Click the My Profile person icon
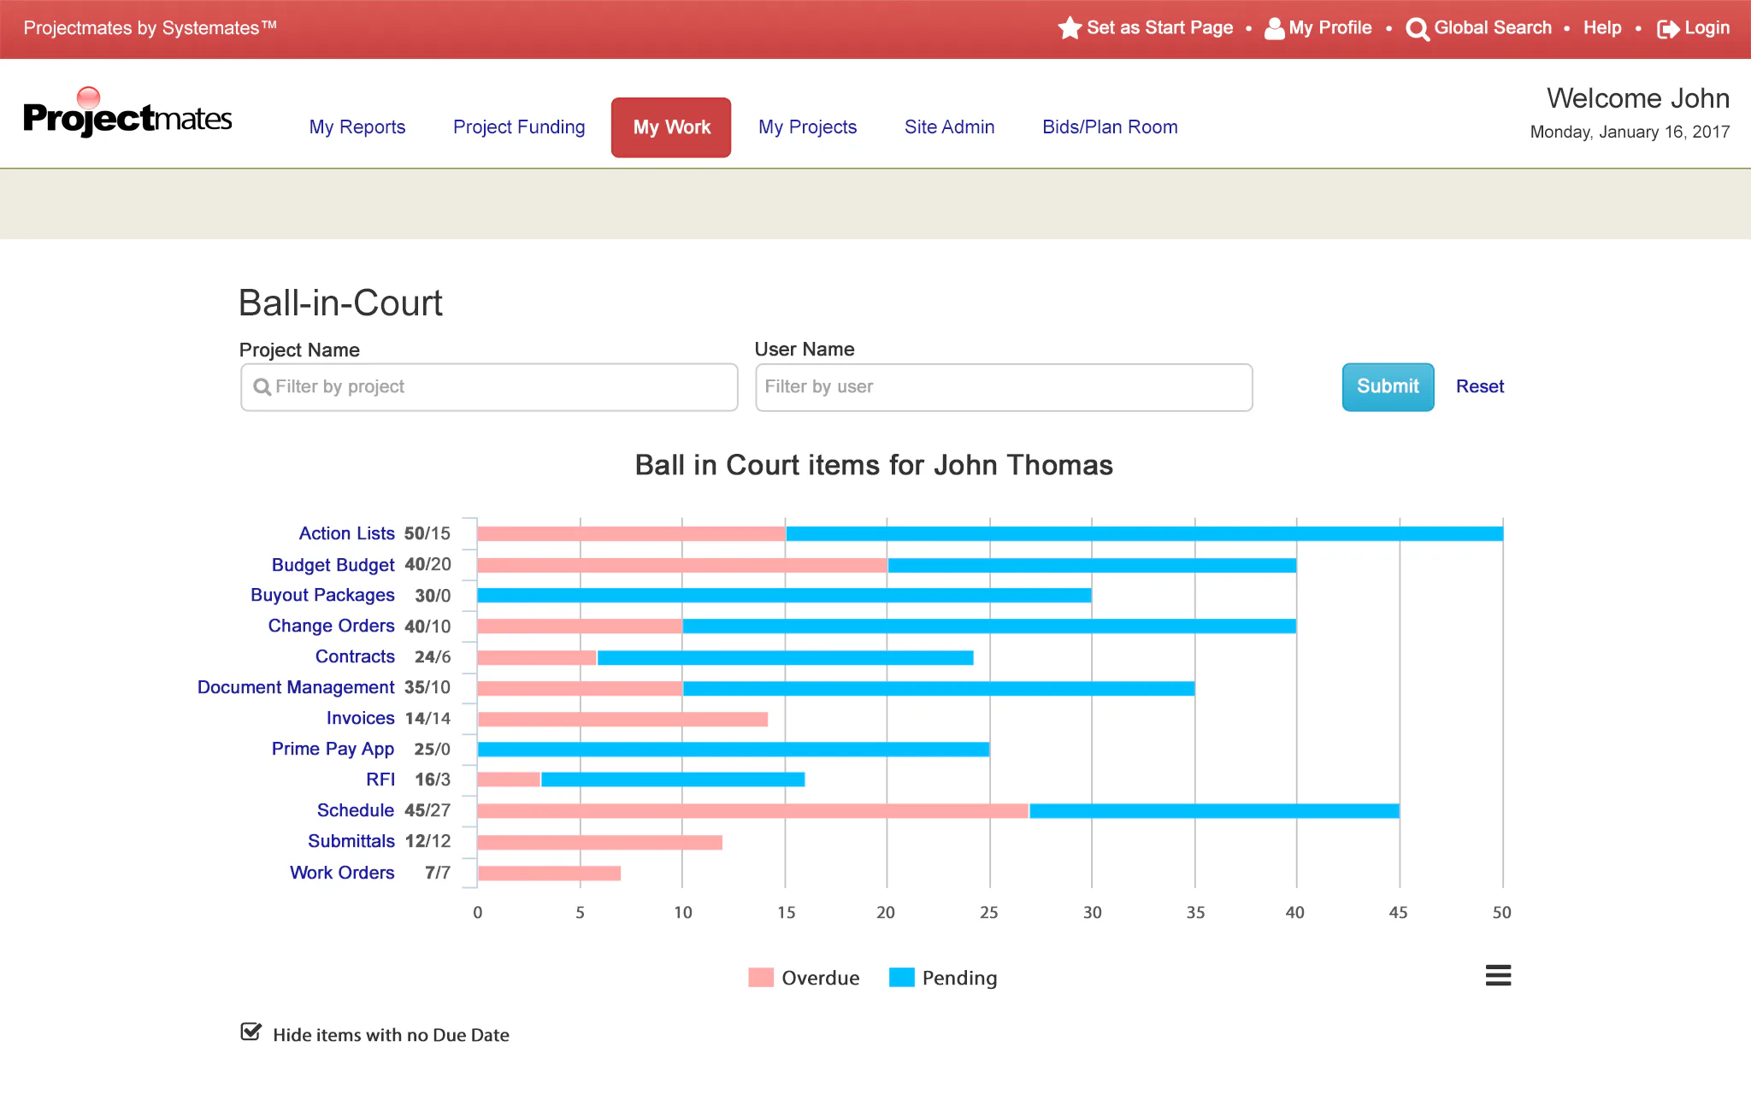1751x1094 pixels. tap(1274, 28)
